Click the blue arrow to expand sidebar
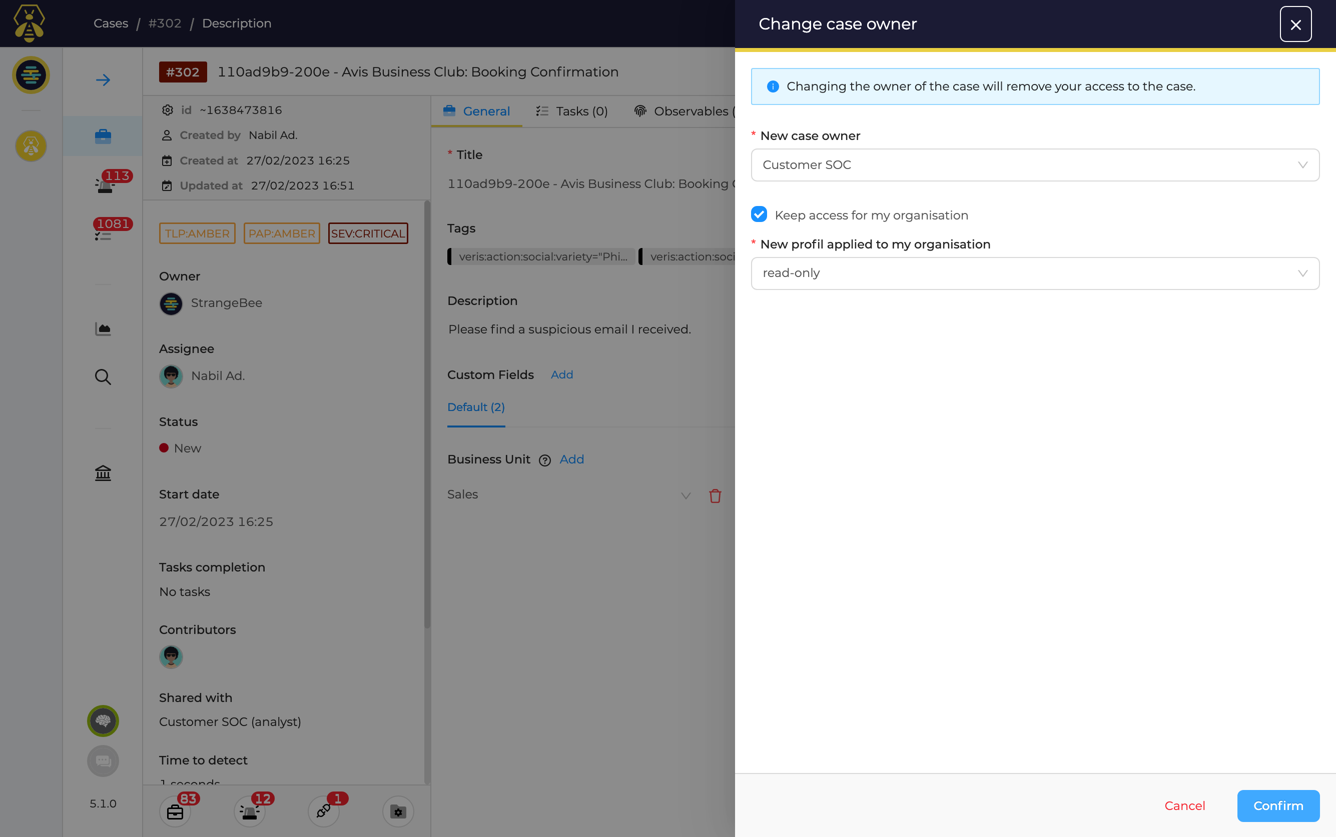Screen dimensions: 1336x837 pos(103,80)
